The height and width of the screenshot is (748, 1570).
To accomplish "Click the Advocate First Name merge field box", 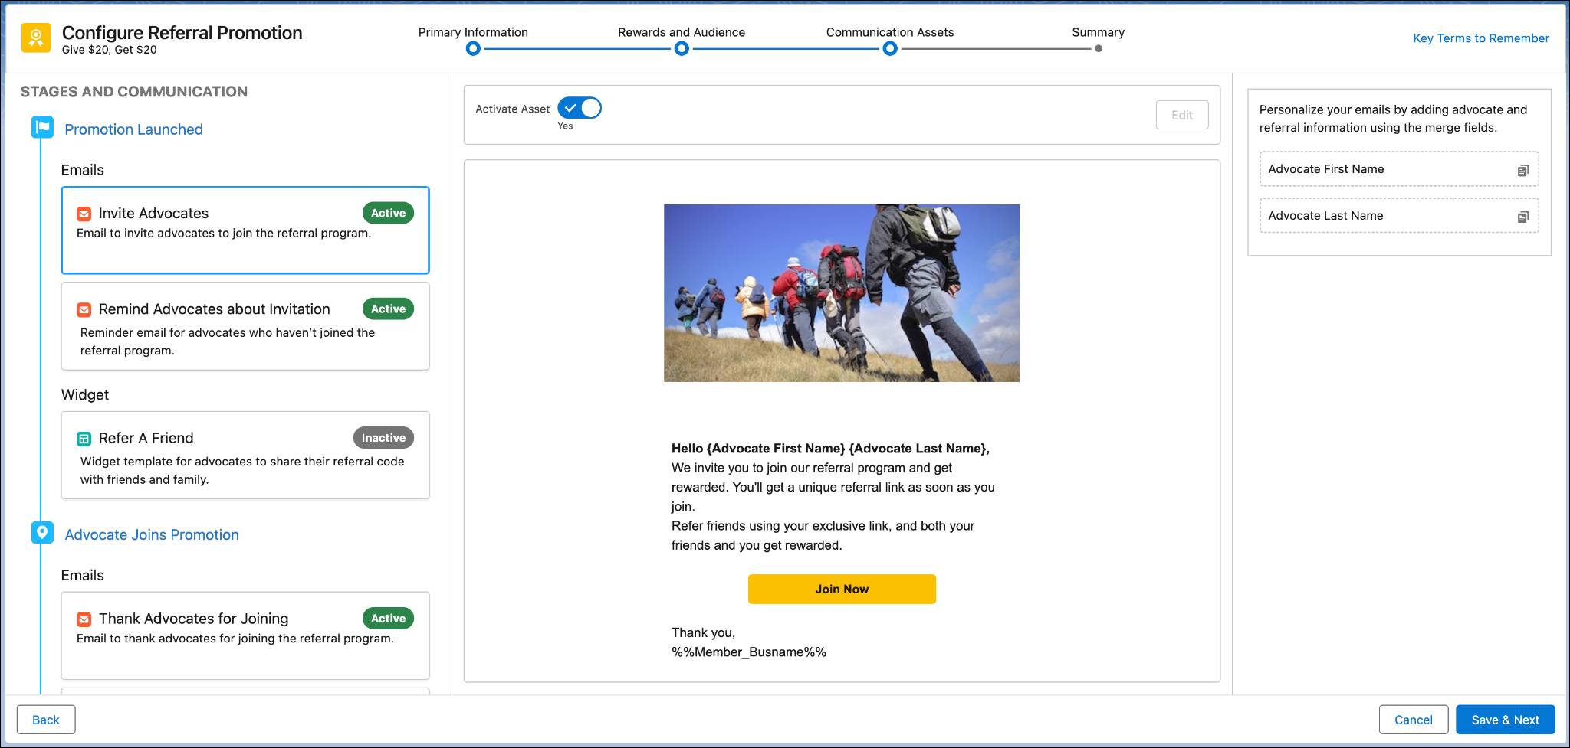I will (x=1399, y=169).
